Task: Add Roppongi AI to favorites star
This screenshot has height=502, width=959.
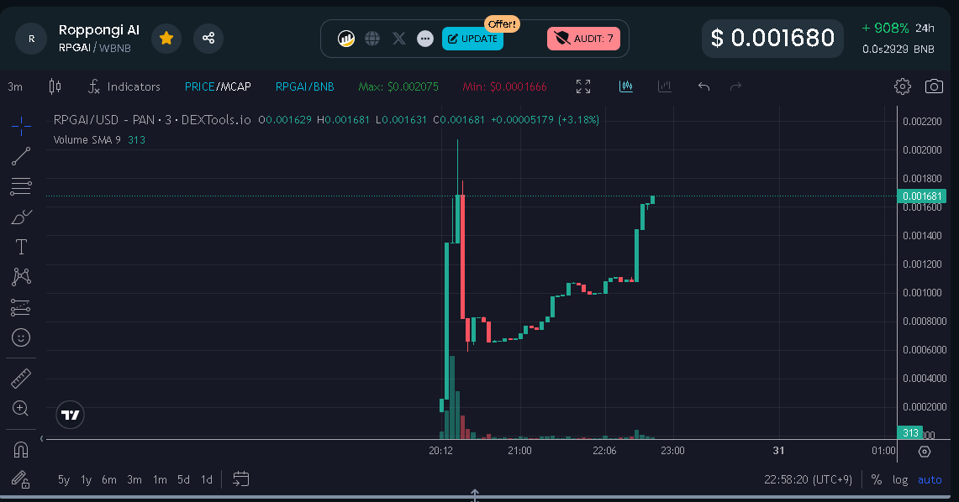Action: tap(166, 39)
